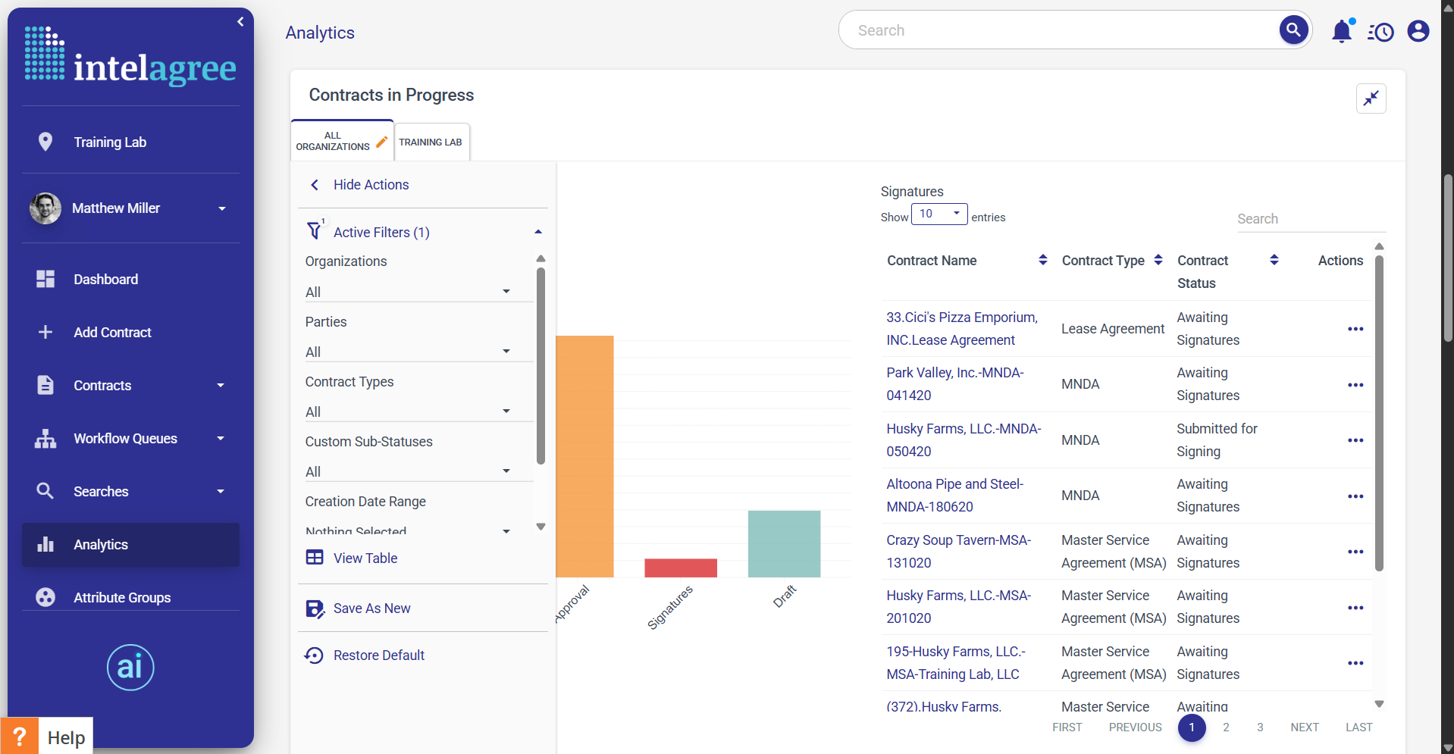
Task: Open the Organizations filter dropdown
Action: coord(408,292)
